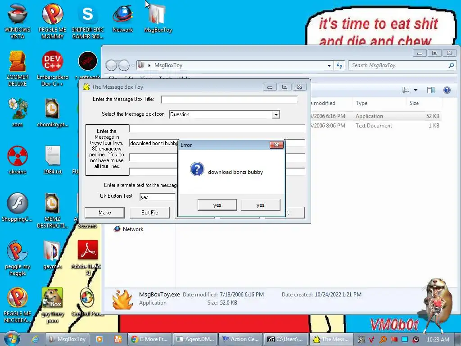The image size is (461, 346).
Task: Close the Error dialog with the red X
Action: click(x=276, y=145)
